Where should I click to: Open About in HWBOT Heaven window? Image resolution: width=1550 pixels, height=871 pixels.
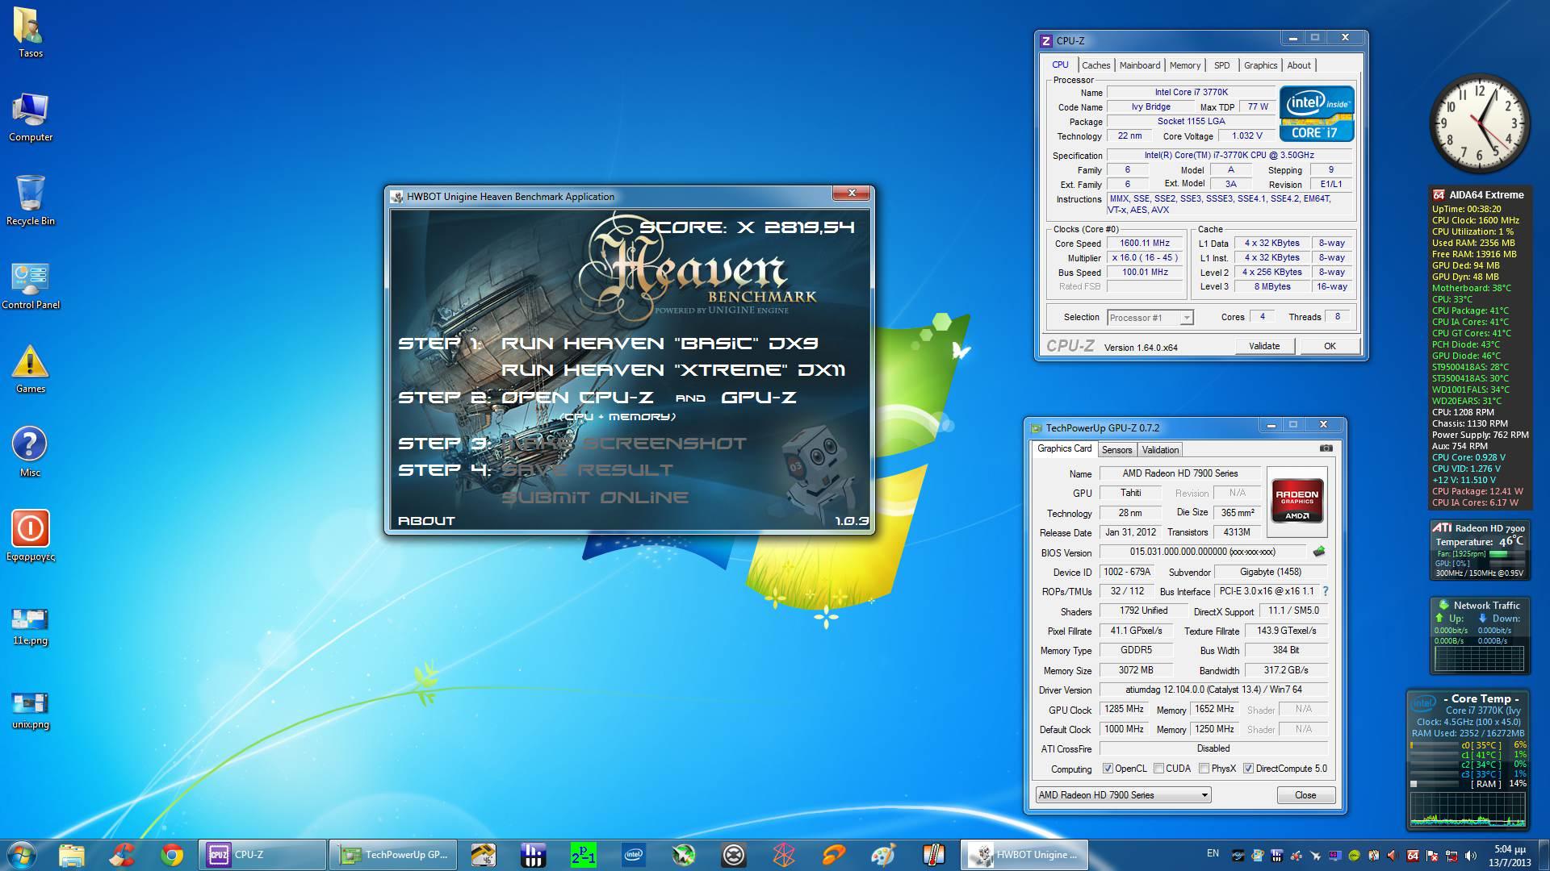click(x=426, y=521)
